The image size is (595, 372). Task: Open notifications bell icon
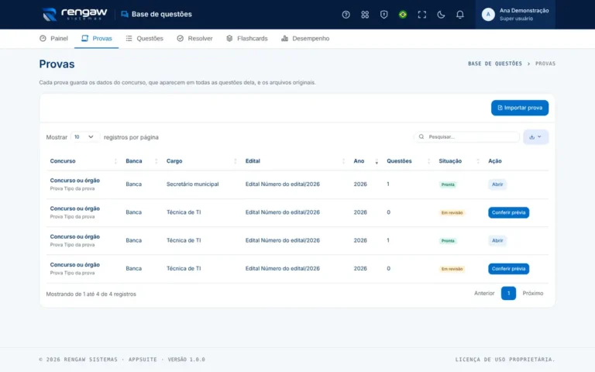coord(459,15)
